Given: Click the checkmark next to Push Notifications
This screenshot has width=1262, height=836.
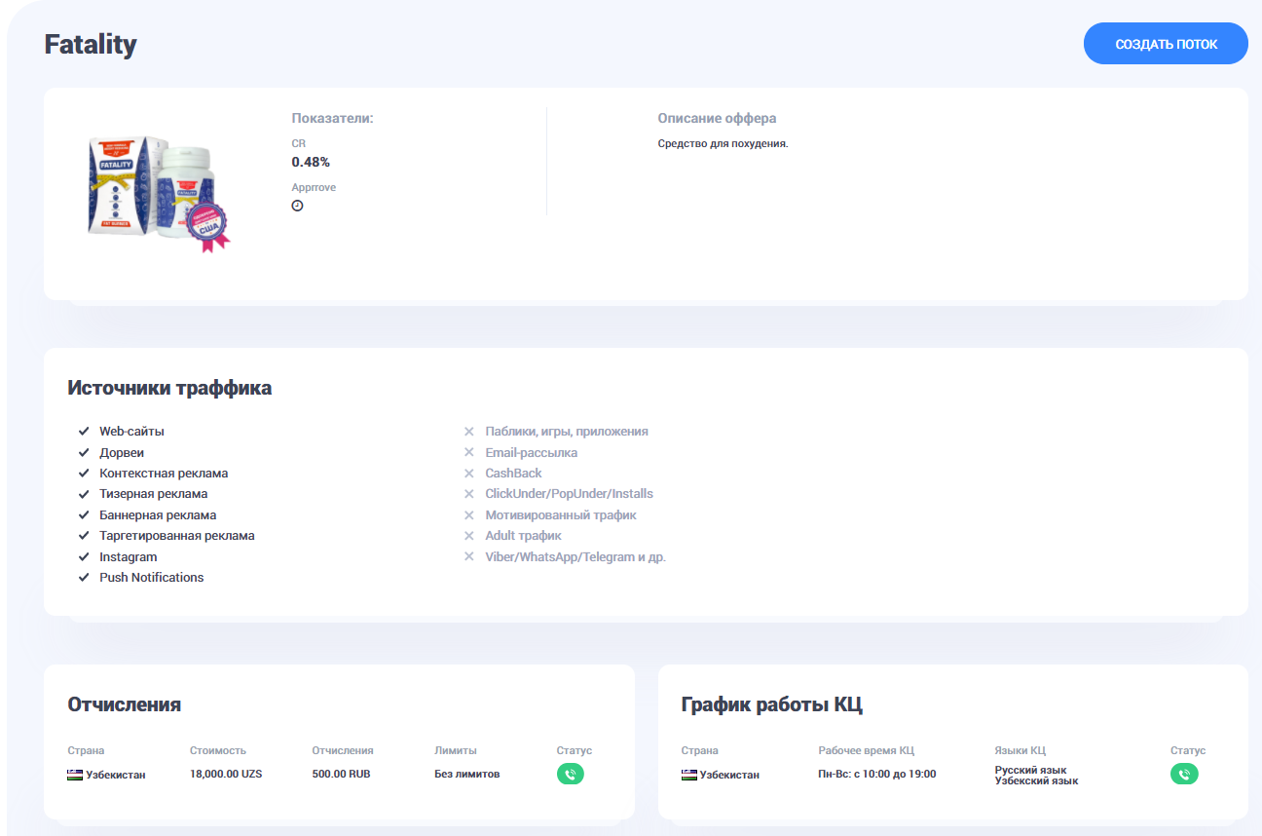Looking at the screenshot, I should point(84,578).
